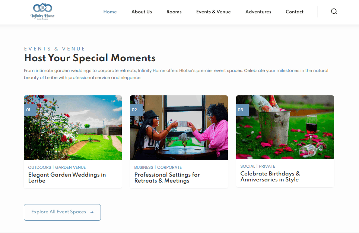
Task: Go to the Home menu item
Action: tap(110, 12)
